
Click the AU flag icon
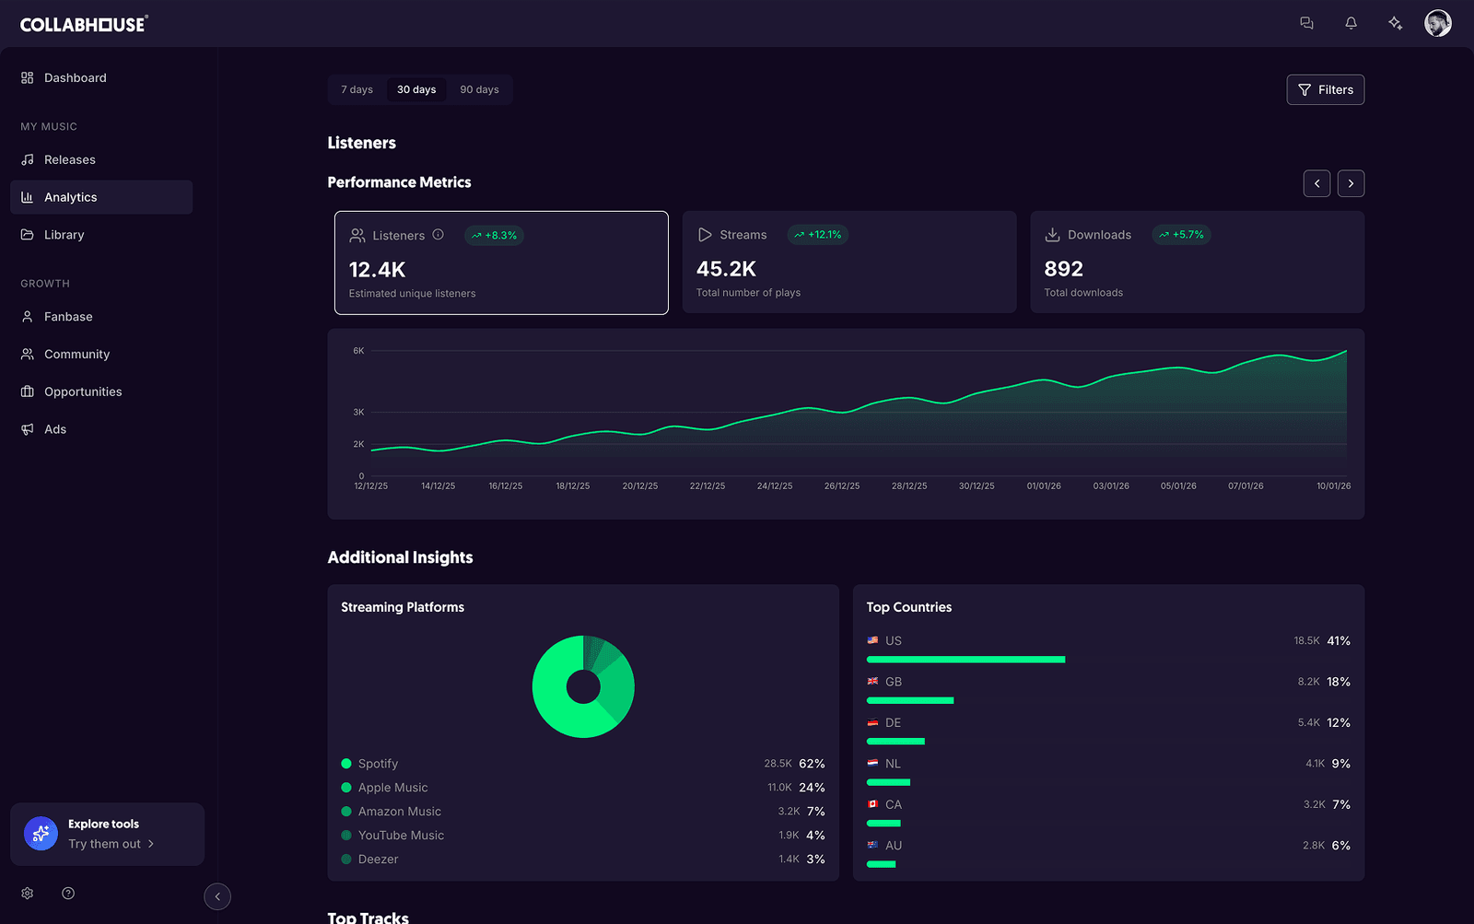[872, 845]
